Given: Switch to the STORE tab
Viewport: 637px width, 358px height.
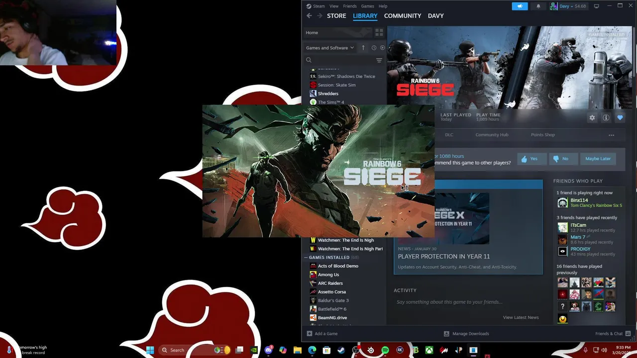Looking at the screenshot, I should click(336, 16).
